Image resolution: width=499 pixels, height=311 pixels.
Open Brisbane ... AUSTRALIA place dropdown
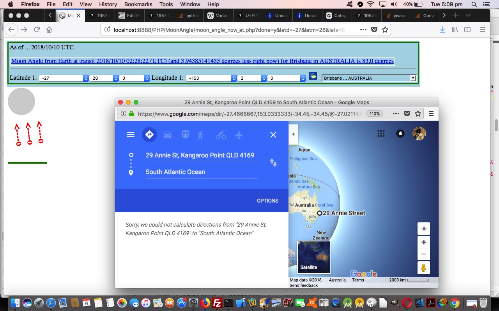pyautogui.click(x=369, y=78)
